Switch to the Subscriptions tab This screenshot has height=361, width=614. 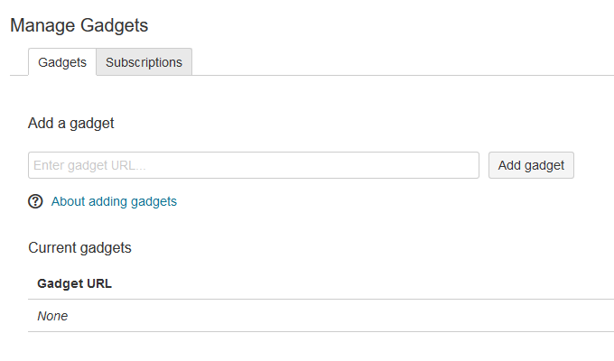point(144,62)
